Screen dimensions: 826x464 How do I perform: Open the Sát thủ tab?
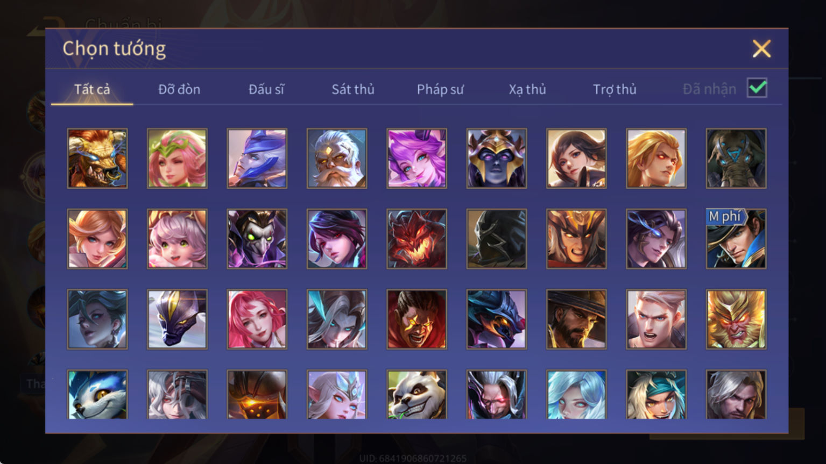tap(353, 89)
